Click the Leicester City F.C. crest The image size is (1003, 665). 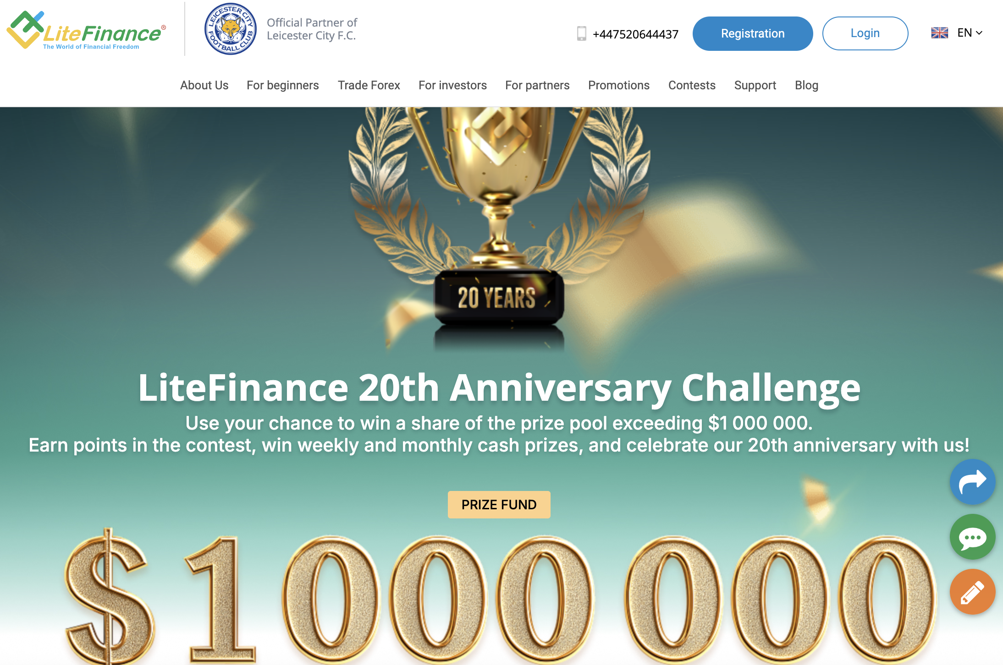230,29
